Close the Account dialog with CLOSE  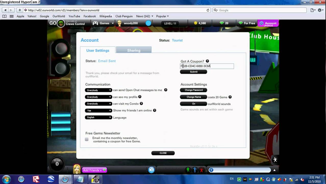163,153
